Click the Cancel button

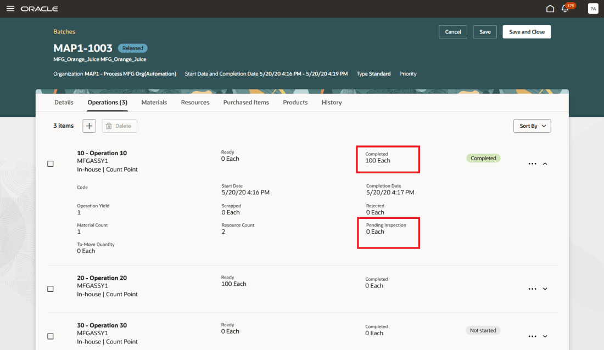453,32
